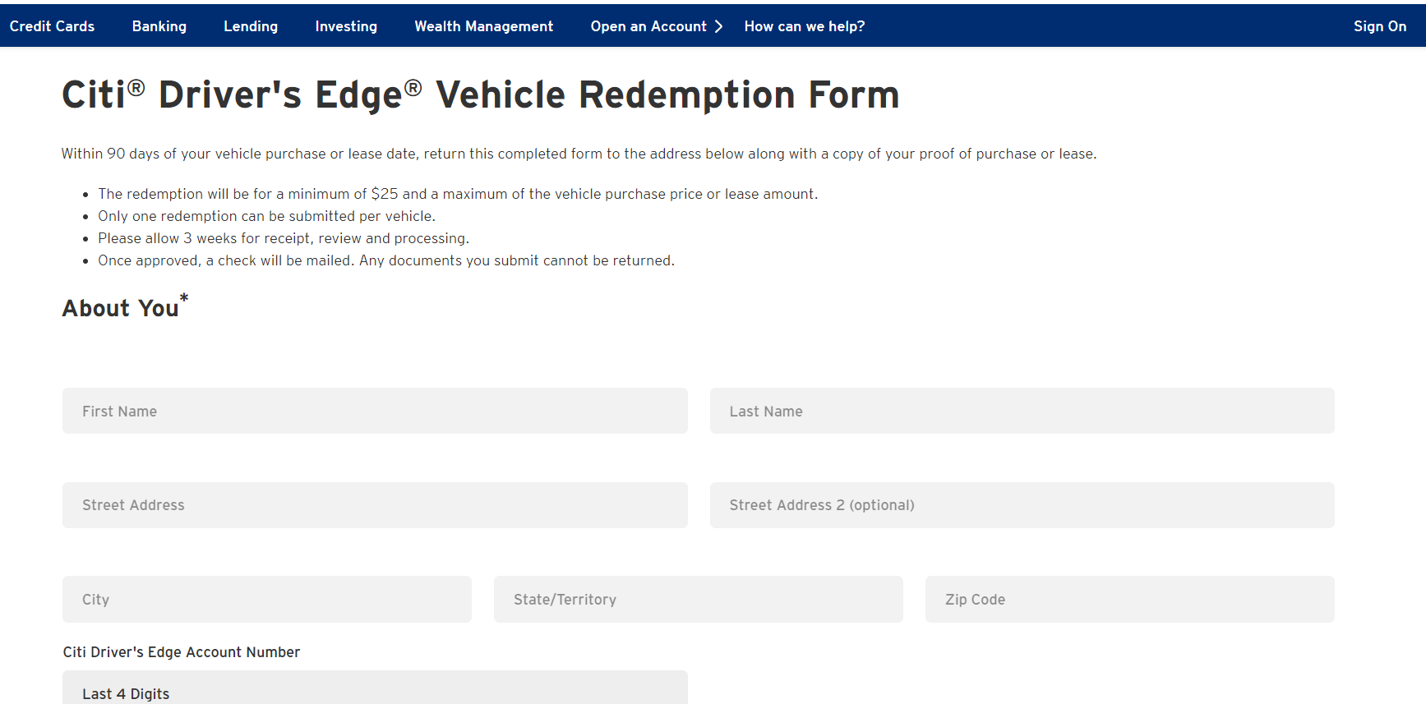
Task: Focus the Last Name field
Action: (1022, 411)
